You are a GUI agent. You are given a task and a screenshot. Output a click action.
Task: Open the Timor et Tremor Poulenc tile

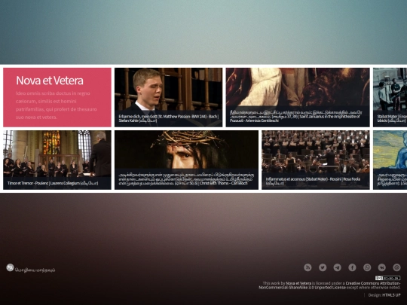point(57,160)
